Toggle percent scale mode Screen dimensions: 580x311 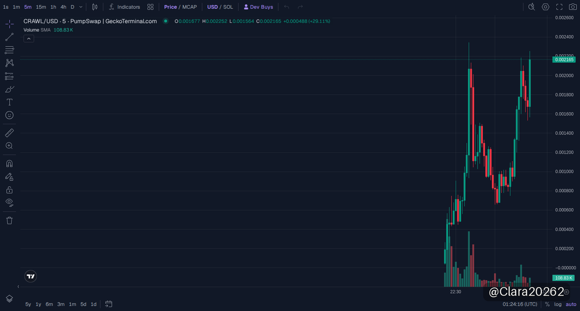point(547,304)
